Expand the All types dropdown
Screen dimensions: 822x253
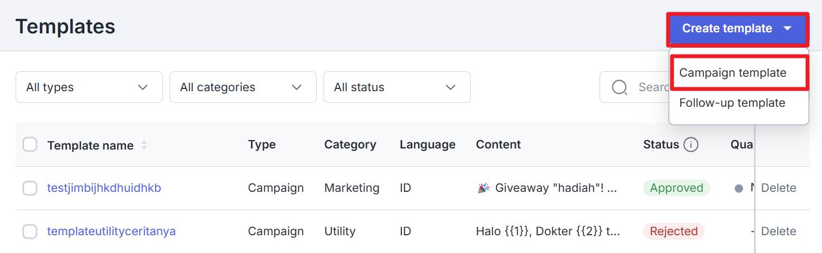coord(89,87)
